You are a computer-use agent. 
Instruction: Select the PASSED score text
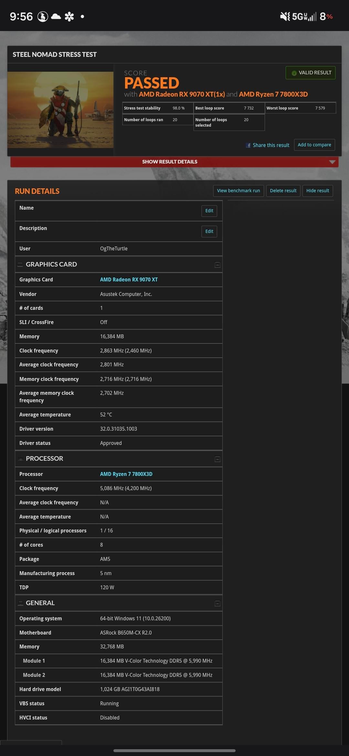[x=152, y=83]
